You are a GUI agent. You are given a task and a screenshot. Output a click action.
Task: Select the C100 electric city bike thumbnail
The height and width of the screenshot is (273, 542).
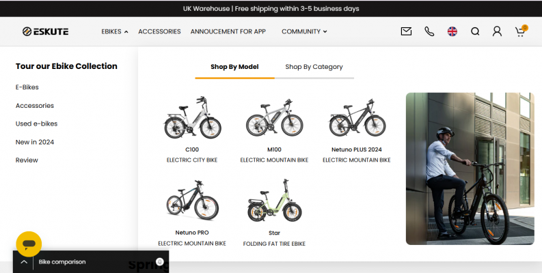(x=192, y=119)
